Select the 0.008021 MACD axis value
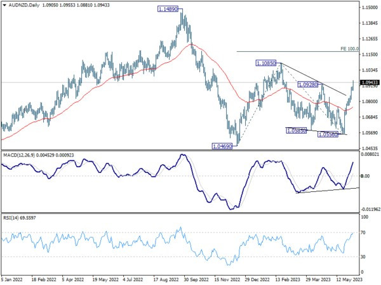Viewport: 381px width, 285px height. click(370, 154)
